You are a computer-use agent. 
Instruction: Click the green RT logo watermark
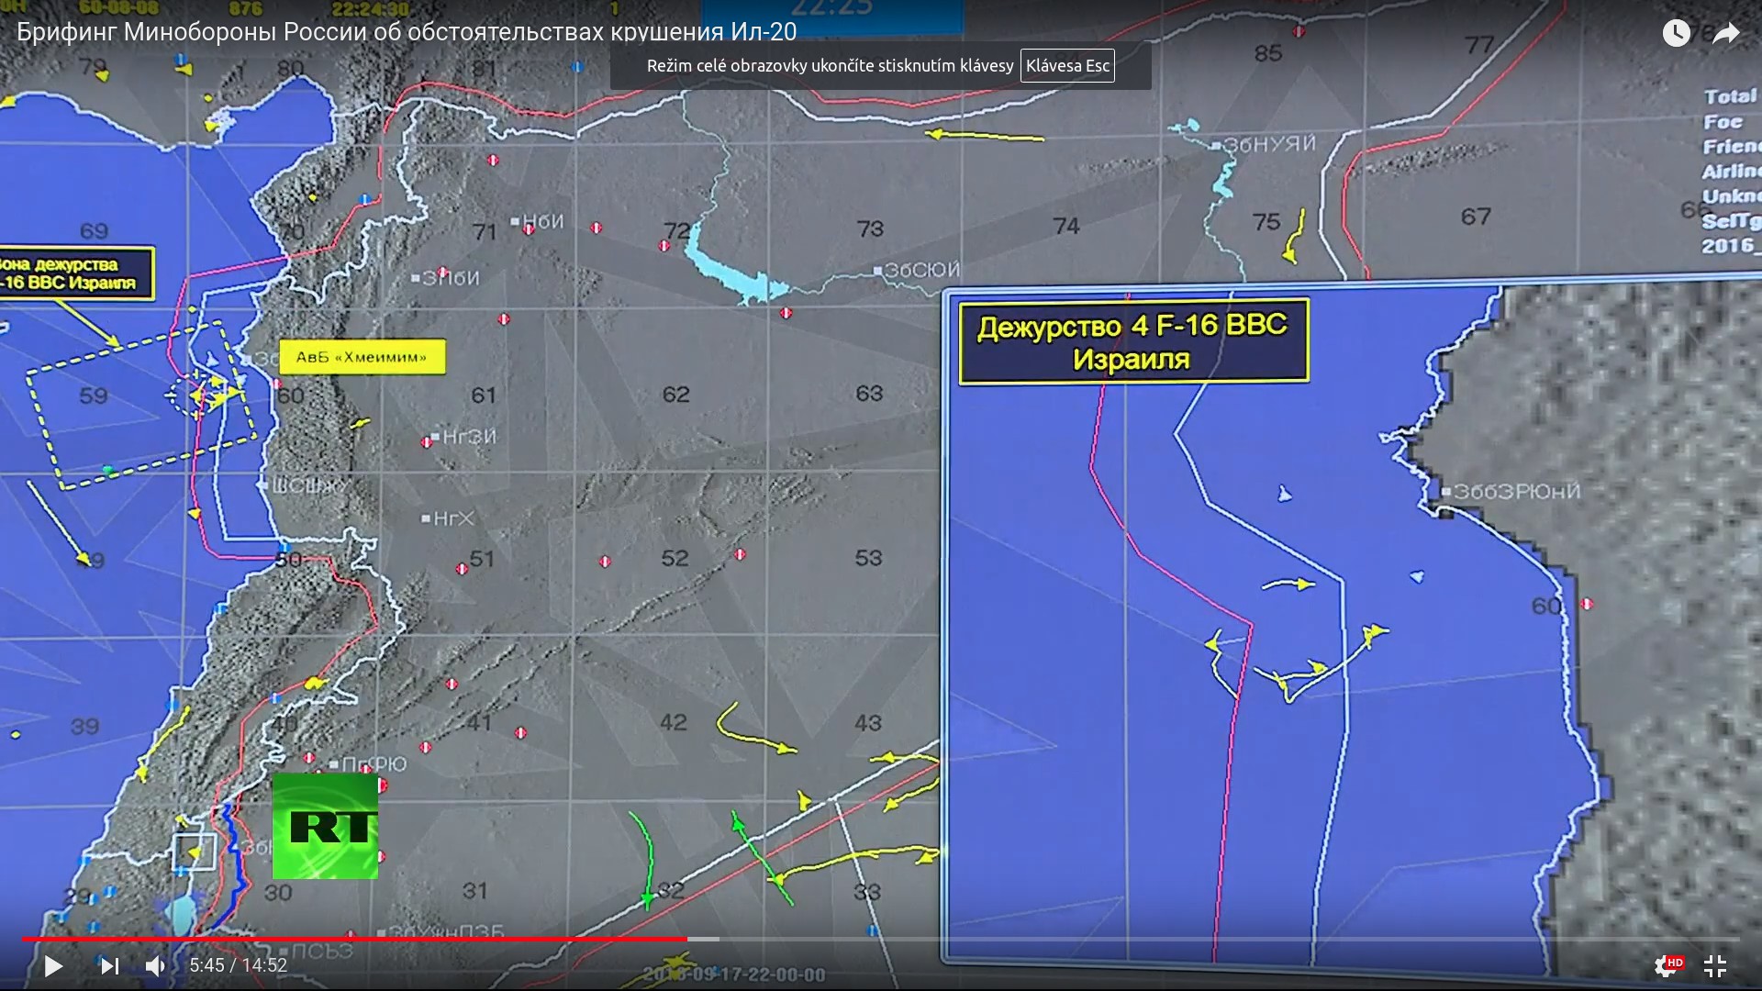coord(325,826)
